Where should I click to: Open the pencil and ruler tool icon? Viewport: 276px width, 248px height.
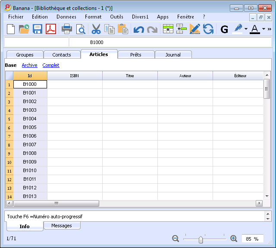[195, 29]
